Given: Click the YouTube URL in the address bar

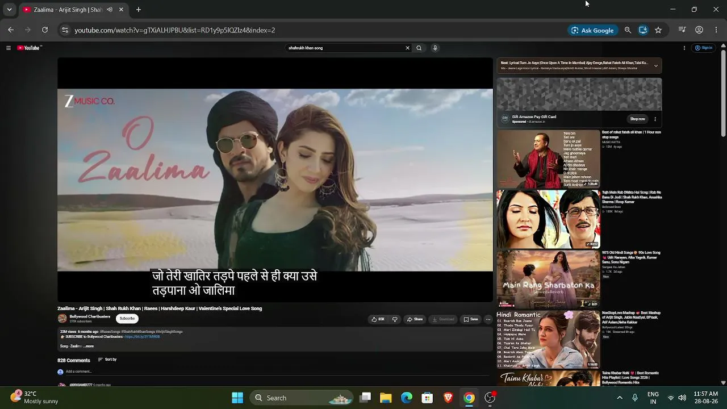Looking at the screenshot, I should tap(175, 30).
